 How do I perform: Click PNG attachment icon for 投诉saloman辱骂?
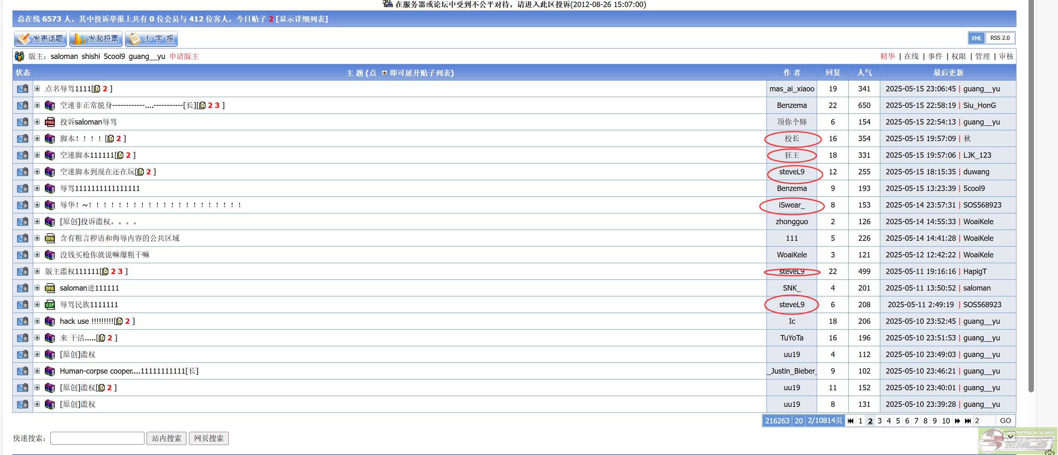click(x=50, y=122)
